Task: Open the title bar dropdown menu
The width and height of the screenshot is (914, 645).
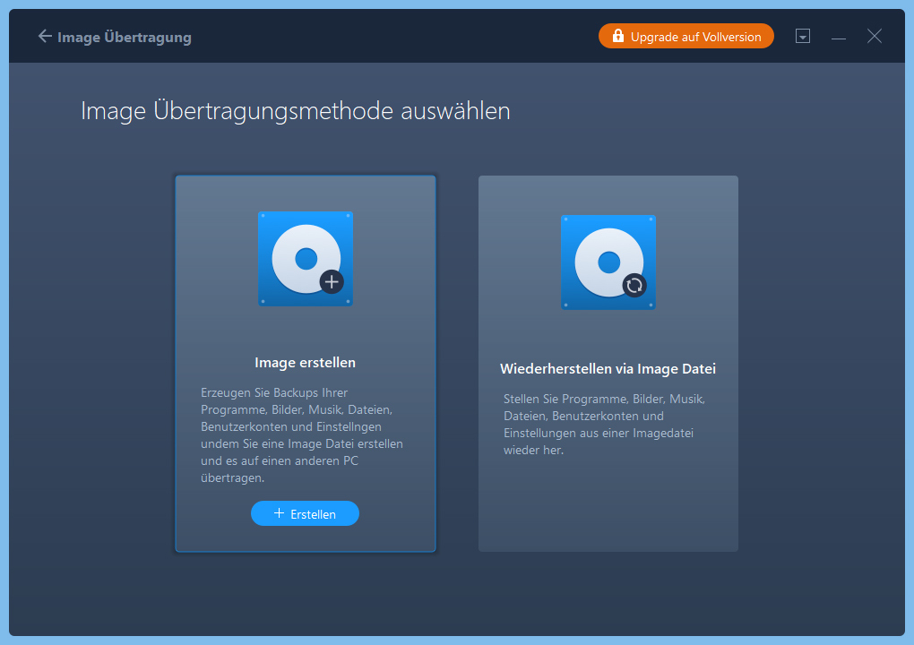Action: (803, 37)
